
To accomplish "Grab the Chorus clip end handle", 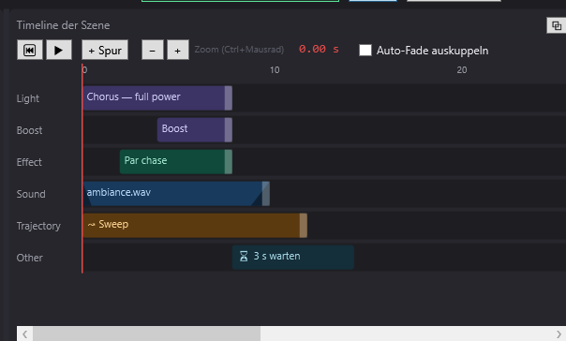I will pos(228,97).
